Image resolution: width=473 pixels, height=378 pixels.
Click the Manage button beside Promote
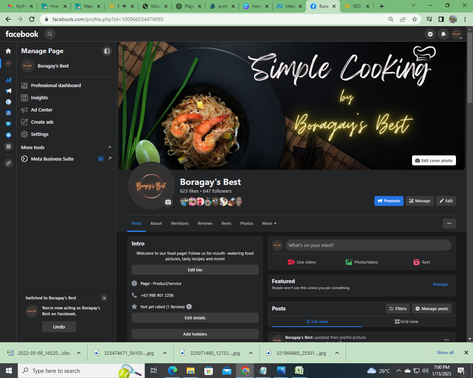[x=420, y=201]
